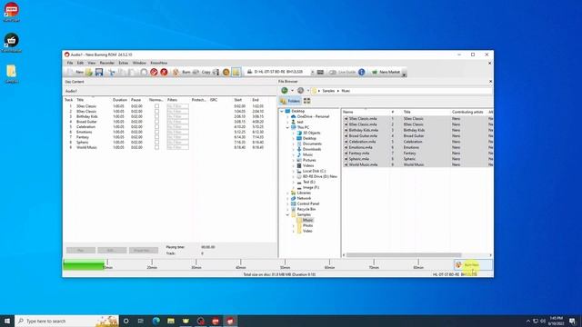Enable Normalize for World Music track
582x327 pixels.
pyautogui.click(x=156, y=147)
